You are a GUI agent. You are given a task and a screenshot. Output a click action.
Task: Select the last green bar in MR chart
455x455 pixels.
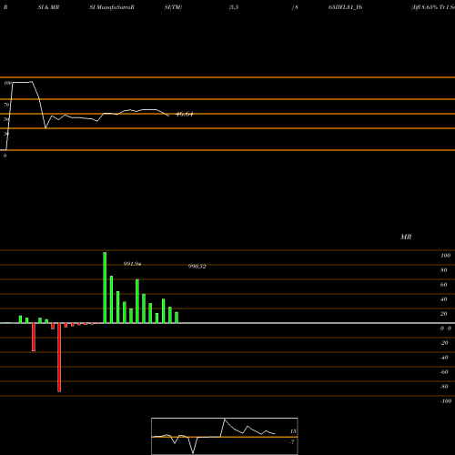pyautogui.click(x=177, y=318)
